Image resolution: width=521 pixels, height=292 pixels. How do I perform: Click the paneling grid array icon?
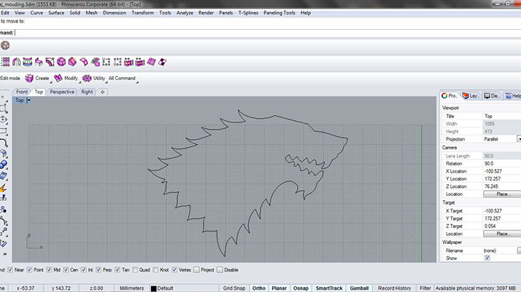(5, 62)
